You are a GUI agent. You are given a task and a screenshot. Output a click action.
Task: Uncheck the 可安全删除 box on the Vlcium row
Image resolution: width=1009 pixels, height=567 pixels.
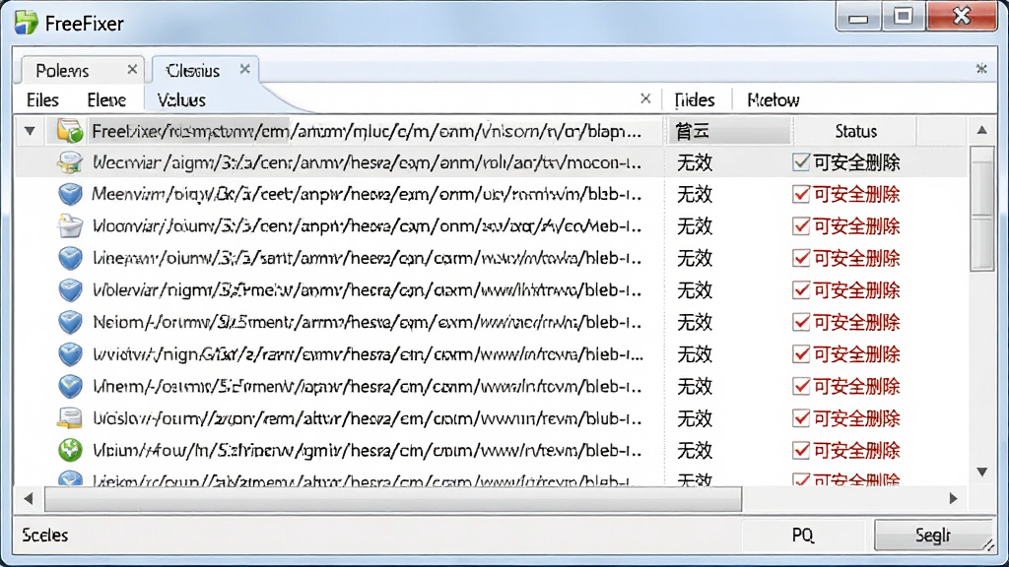(x=800, y=450)
